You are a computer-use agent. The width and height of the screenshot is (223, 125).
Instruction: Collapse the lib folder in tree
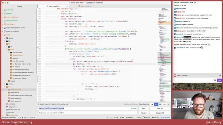click(x=5, y=44)
